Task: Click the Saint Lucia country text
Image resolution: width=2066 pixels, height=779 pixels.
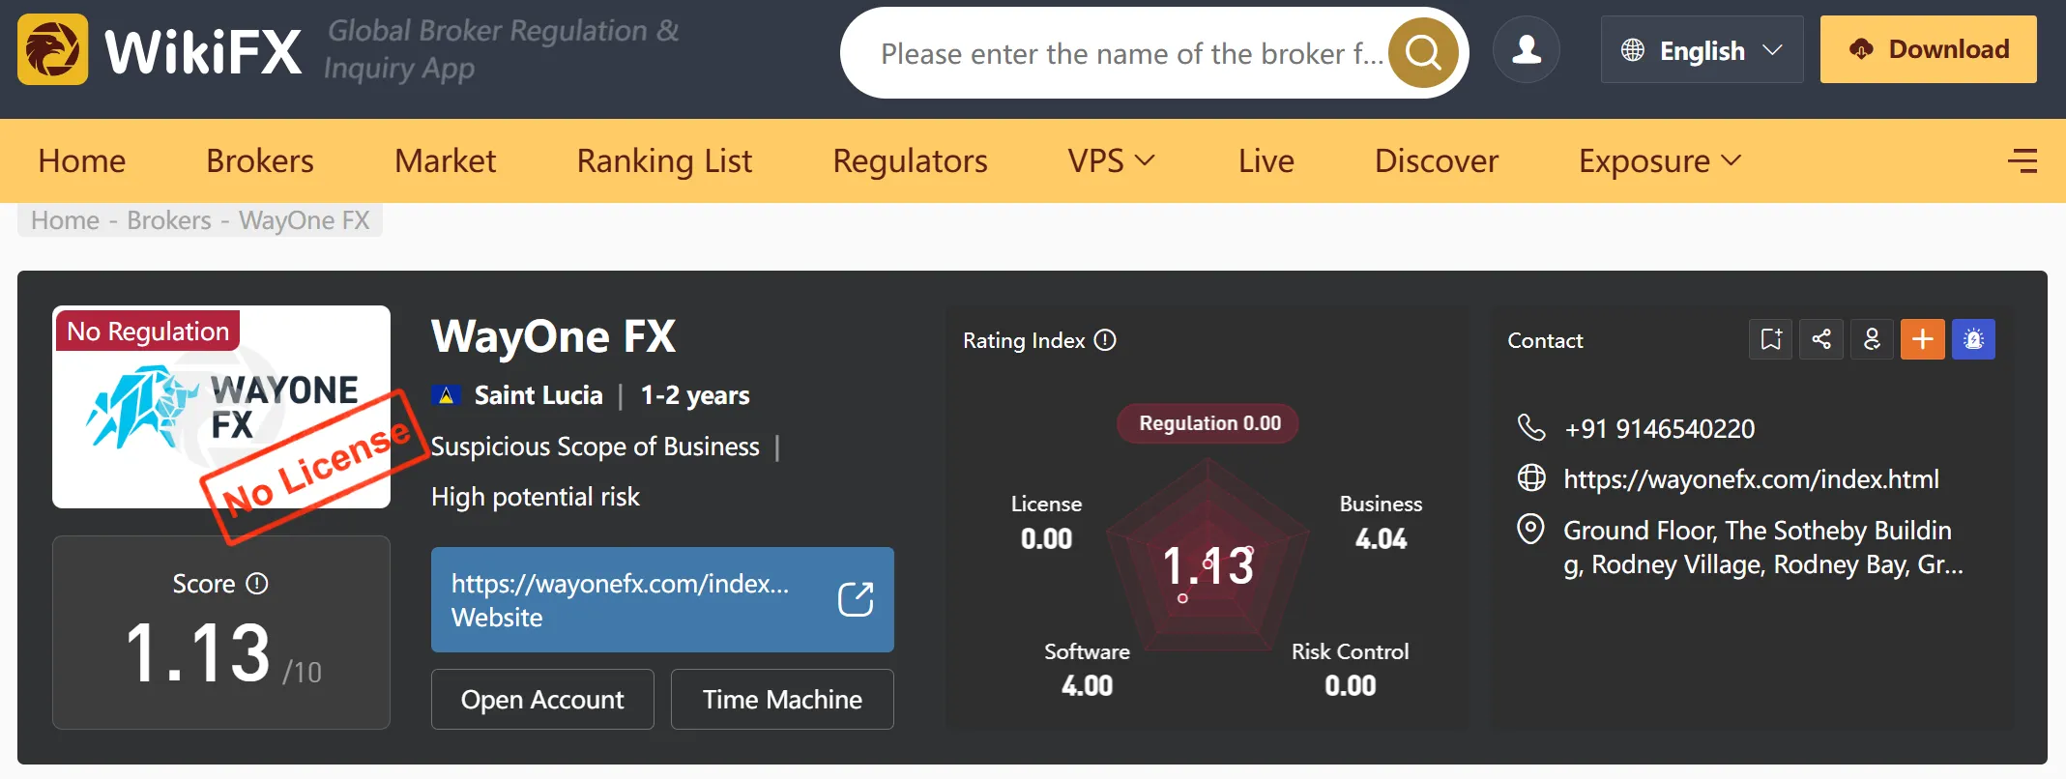Action: click(x=538, y=395)
